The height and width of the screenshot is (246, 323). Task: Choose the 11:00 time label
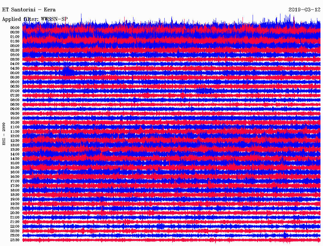tap(15, 127)
